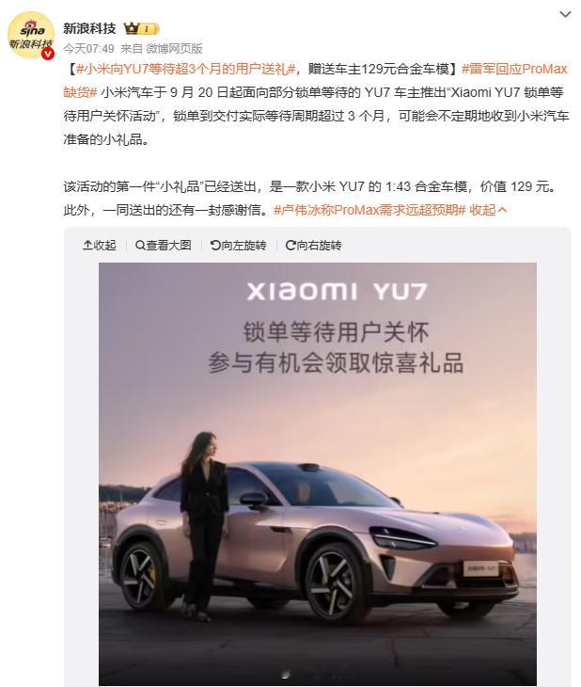Select 查看大图 to view full image
This screenshot has width=581, height=687.
coord(164,246)
